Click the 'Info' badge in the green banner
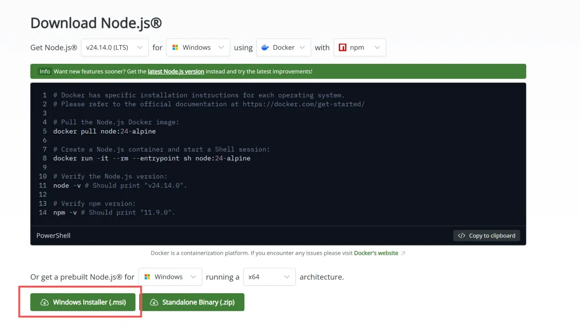 (45, 72)
